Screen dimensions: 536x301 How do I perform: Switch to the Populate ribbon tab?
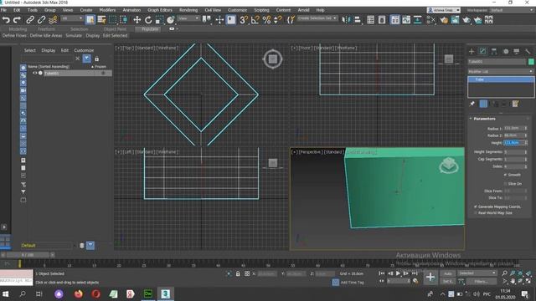[x=150, y=29]
